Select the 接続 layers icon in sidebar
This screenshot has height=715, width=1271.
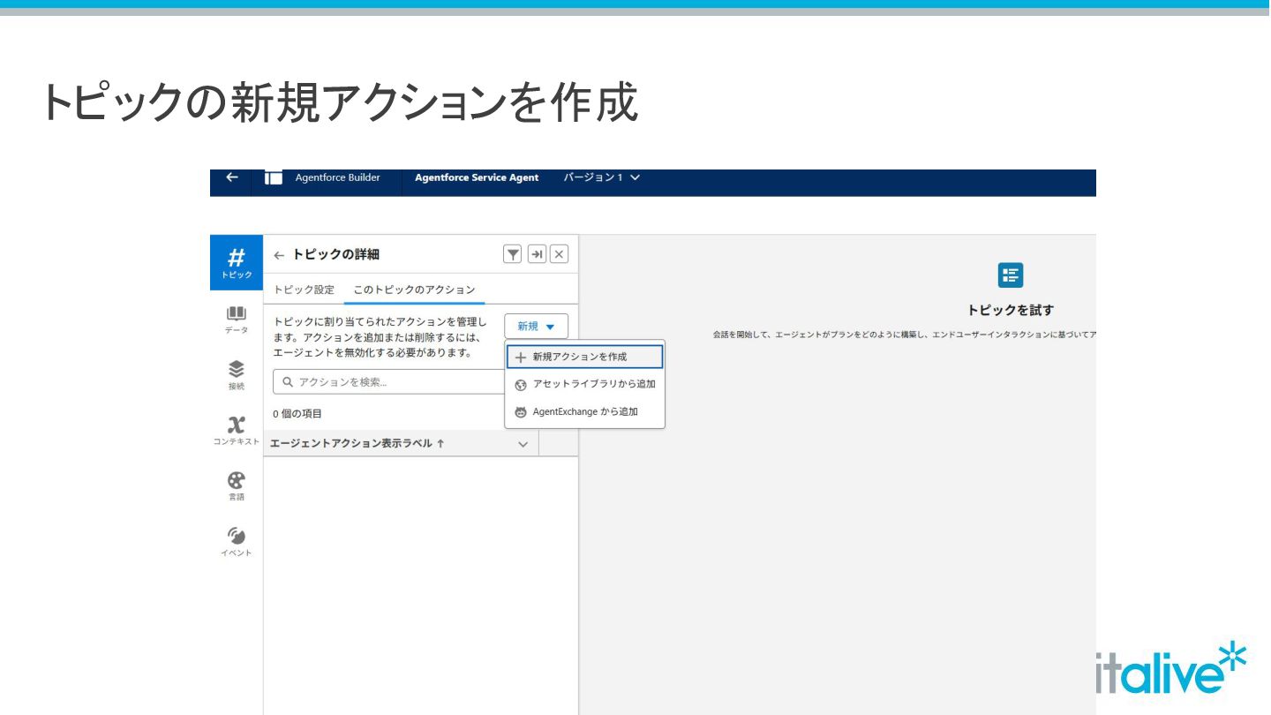tap(236, 374)
